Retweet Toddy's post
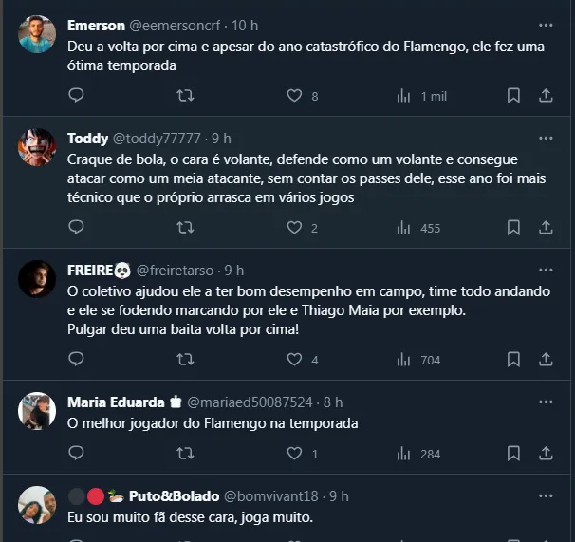The width and height of the screenshot is (575, 542). (186, 228)
